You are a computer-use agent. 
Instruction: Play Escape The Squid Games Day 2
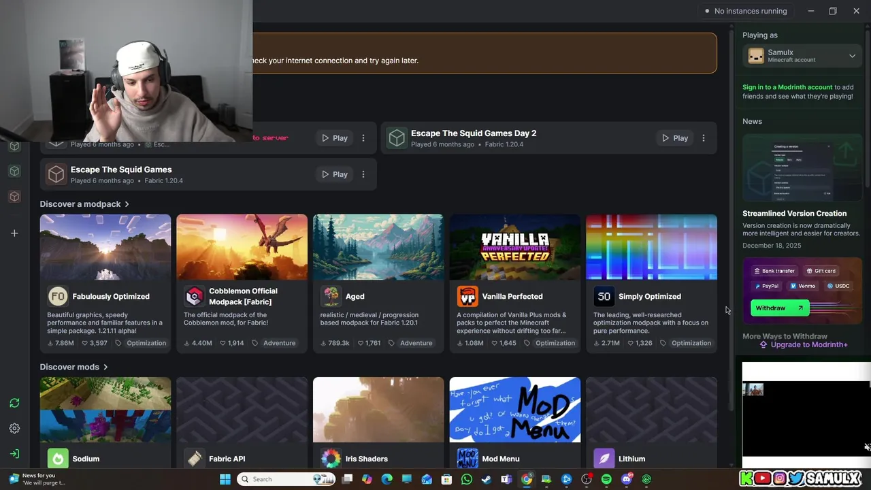pyautogui.click(x=675, y=138)
